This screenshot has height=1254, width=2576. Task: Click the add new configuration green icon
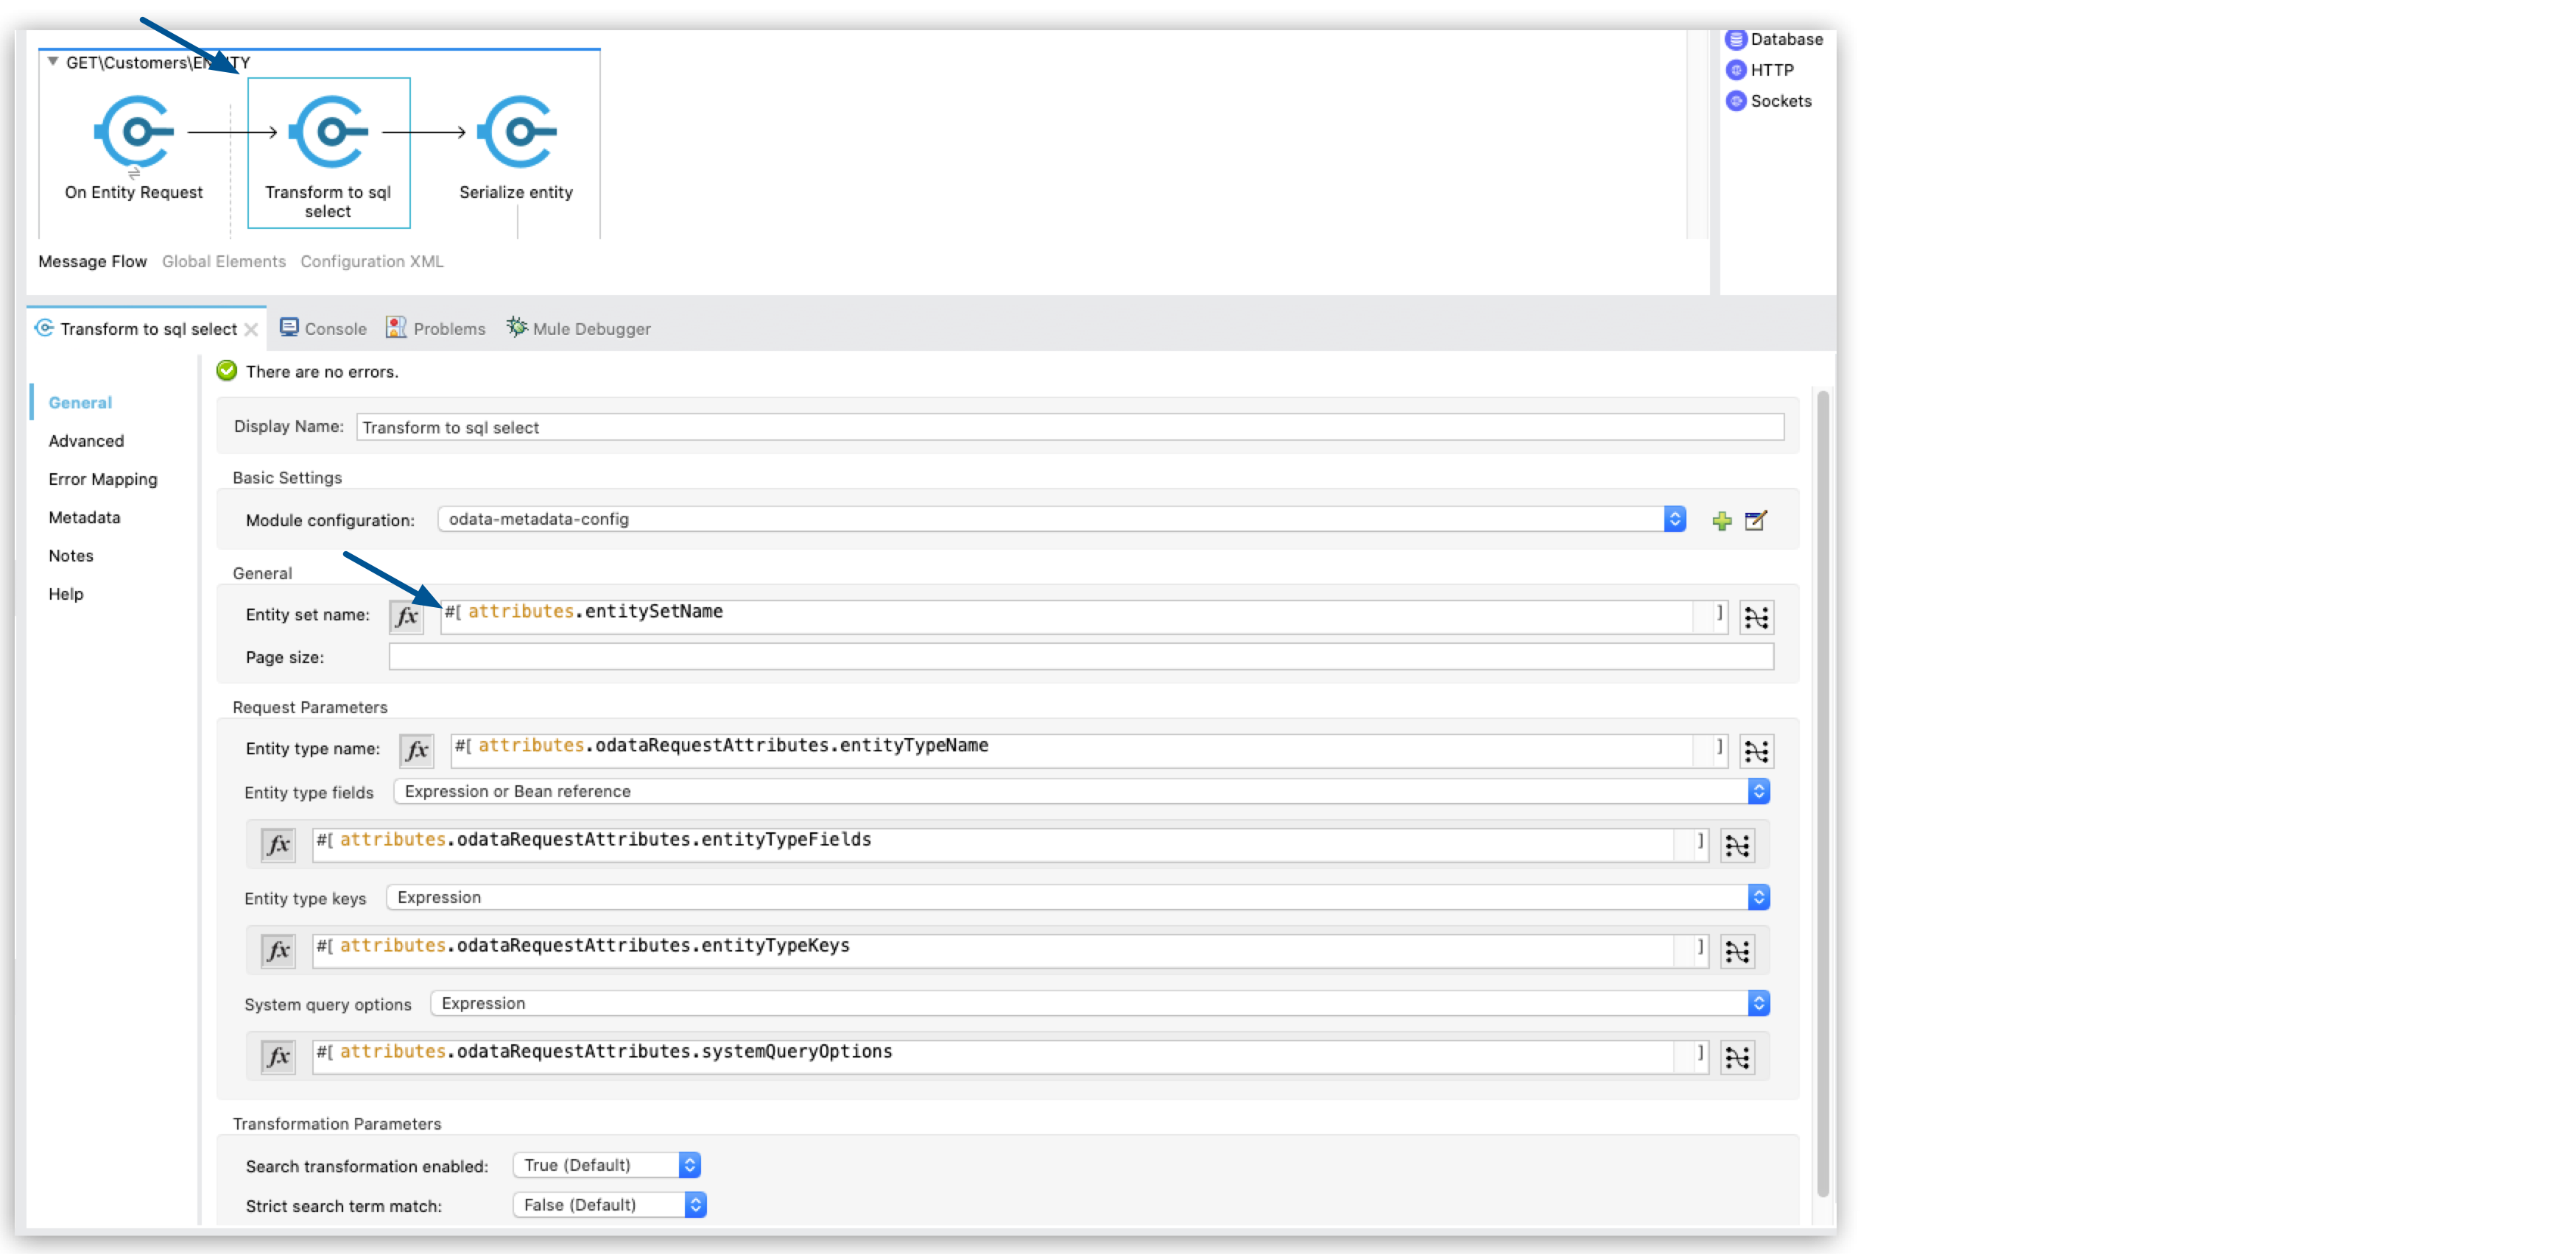[x=1722, y=520]
